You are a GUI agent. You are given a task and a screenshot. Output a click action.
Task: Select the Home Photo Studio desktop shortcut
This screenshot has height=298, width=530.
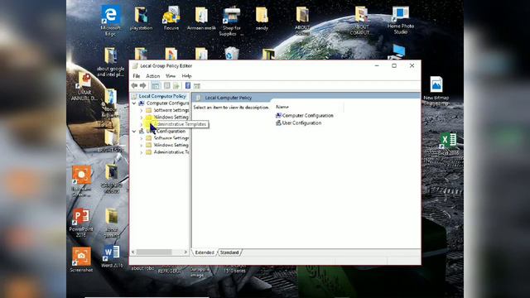tap(401, 21)
